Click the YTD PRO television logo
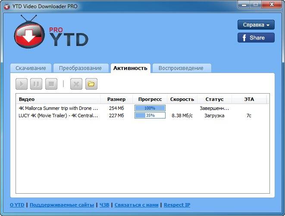The height and width of the screenshot is (216, 285). [x=29, y=32]
